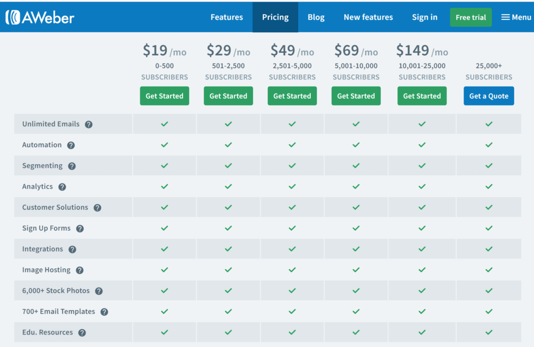Click the Unlimited Emails label

[51, 124]
